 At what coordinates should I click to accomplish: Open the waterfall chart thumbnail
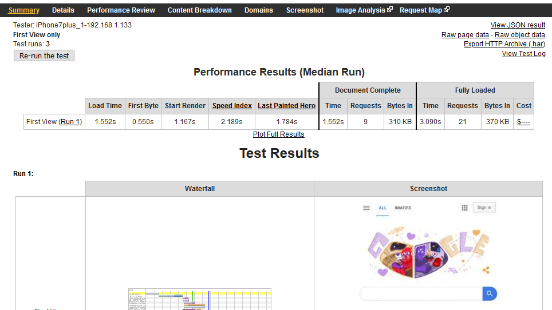[200, 299]
